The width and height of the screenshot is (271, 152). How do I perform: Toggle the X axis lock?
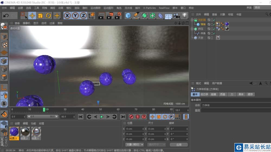point(67,16)
